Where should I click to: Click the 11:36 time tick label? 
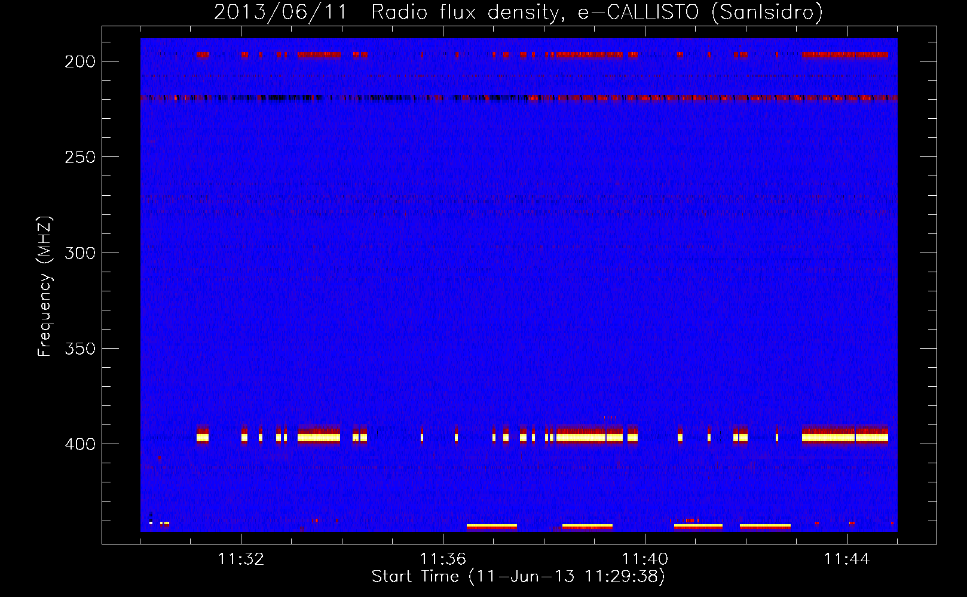click(443, 559)
